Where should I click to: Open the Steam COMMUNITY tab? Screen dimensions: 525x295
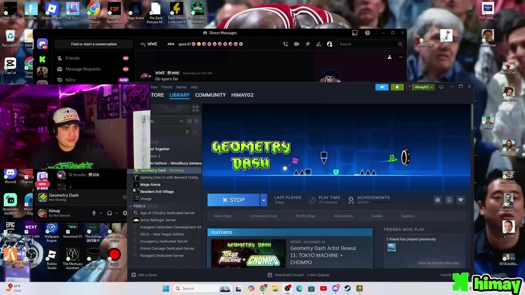coord(210,95)
